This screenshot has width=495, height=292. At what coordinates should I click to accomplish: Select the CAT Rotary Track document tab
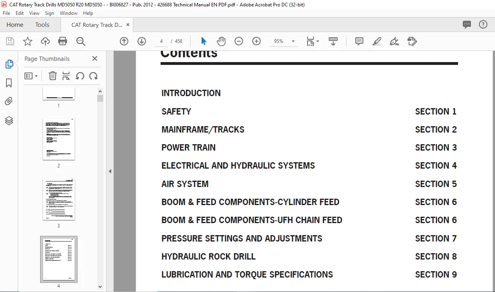click(97, 25)
